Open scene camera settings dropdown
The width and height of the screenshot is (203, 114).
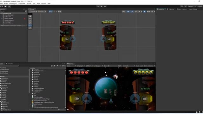[148, 11]
